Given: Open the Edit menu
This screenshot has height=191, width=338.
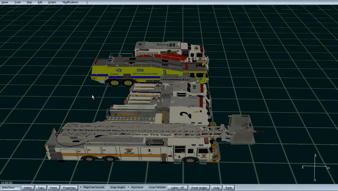Looking at the screenshot, I should click(x=40, y=2).
